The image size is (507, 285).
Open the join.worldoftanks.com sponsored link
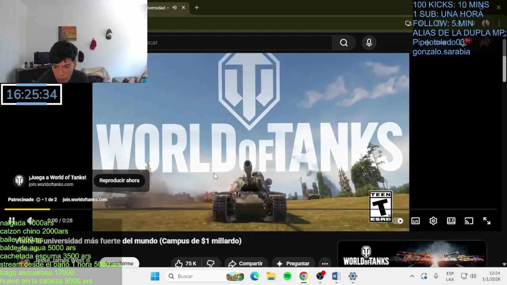[x=85, y=199]
